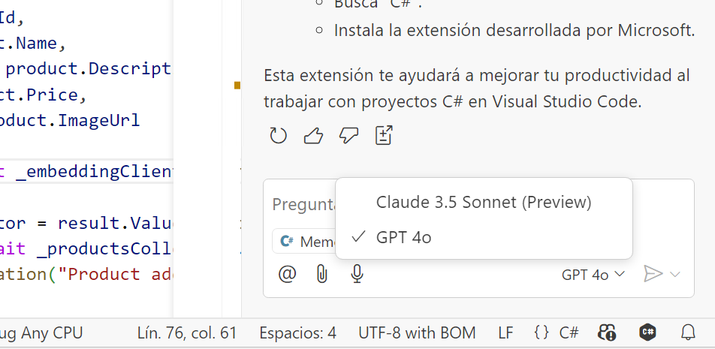715x349 pixels.
Task: Change end of line sequence LF
Action: coord(505,333)
